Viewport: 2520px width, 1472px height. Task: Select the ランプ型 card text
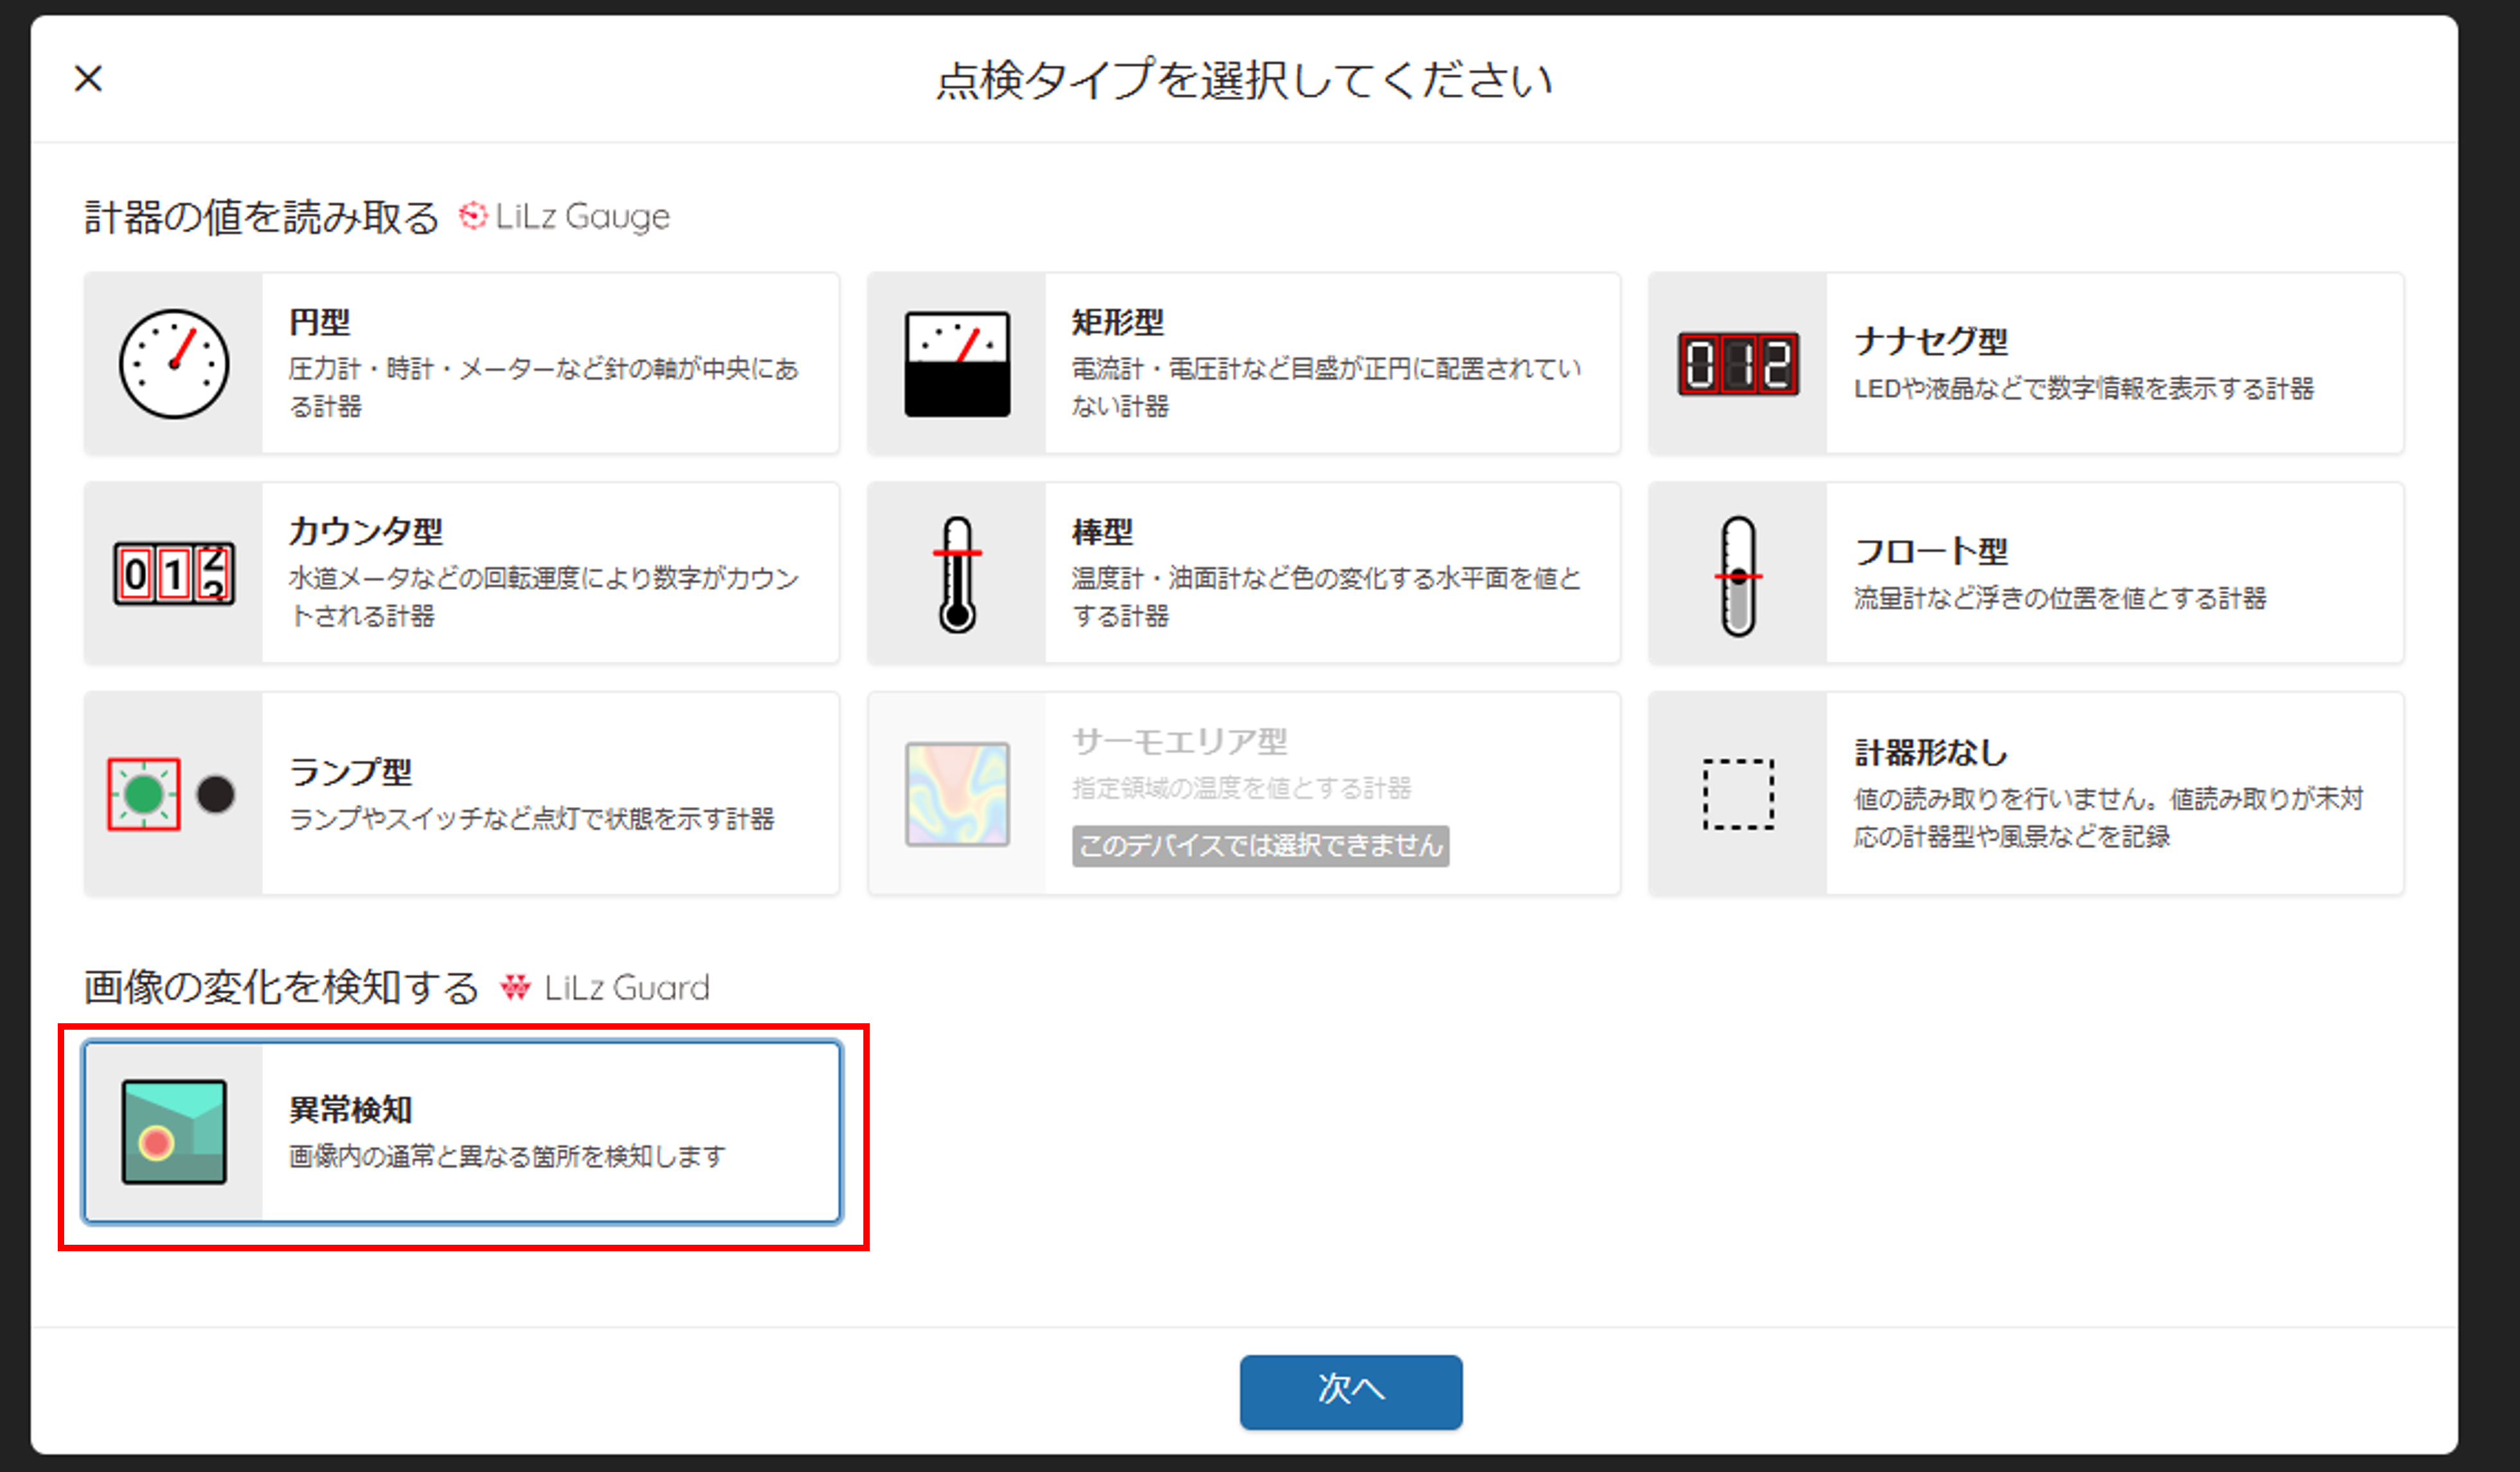tap(350, 772)
